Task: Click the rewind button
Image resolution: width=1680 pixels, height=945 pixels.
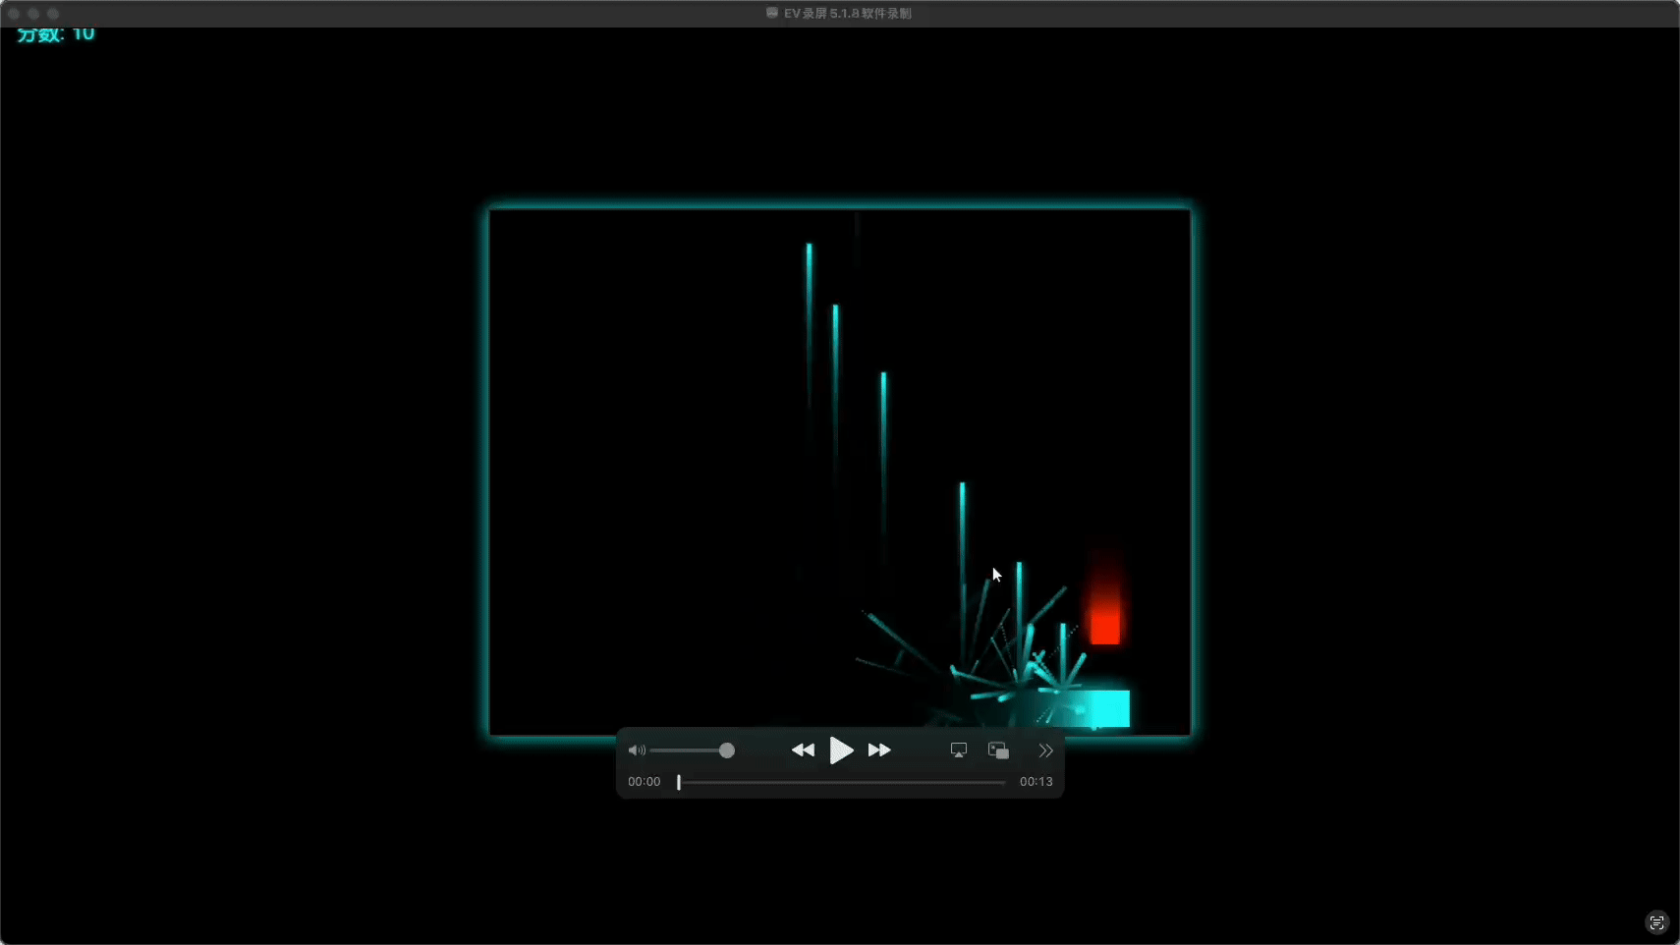Action: (x=803, y=750)
